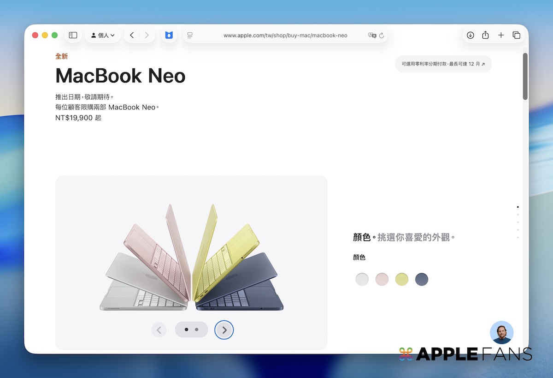
Task: Reload the Apple store page
Action: pos(382,35)
